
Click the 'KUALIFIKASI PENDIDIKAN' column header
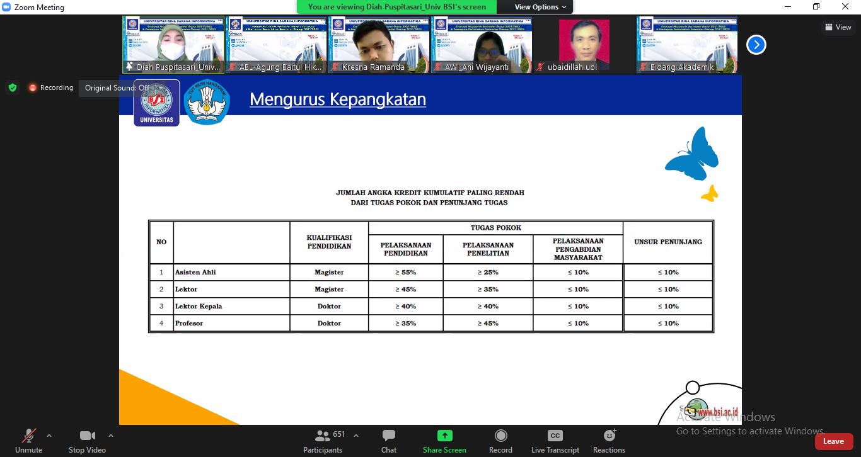point(329,242)
